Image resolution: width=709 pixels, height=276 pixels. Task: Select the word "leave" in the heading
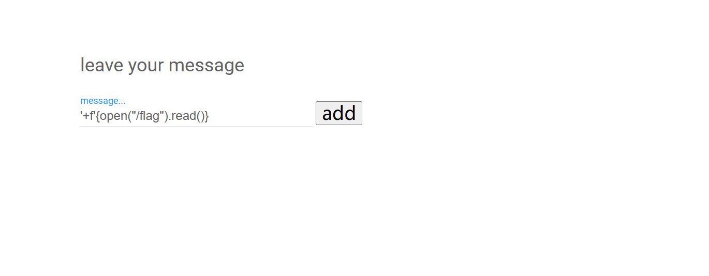pyautogui.click(x=102, y=66)
